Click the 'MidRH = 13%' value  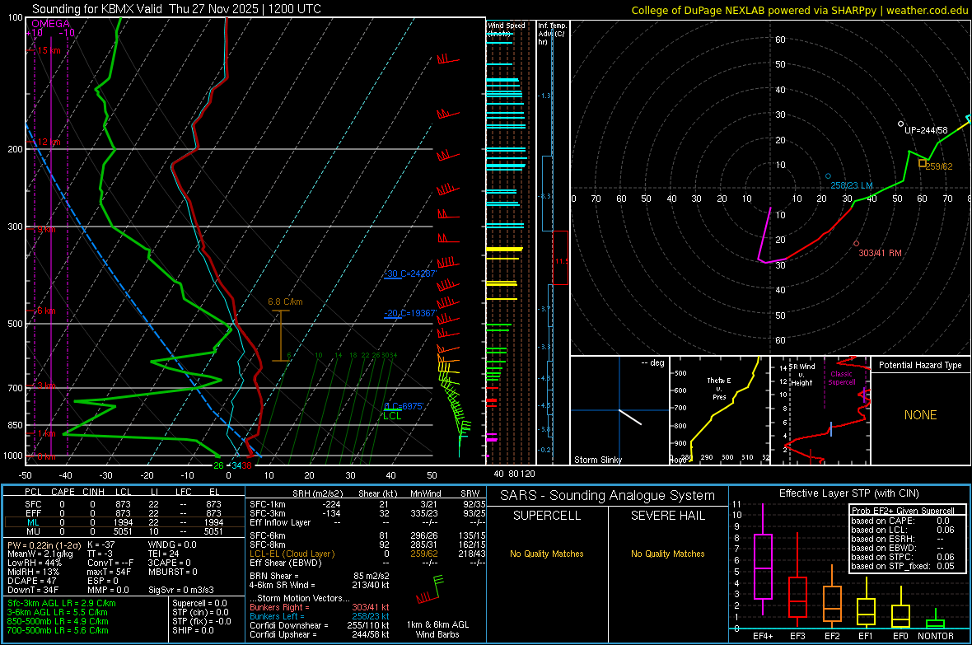[34, 572]
